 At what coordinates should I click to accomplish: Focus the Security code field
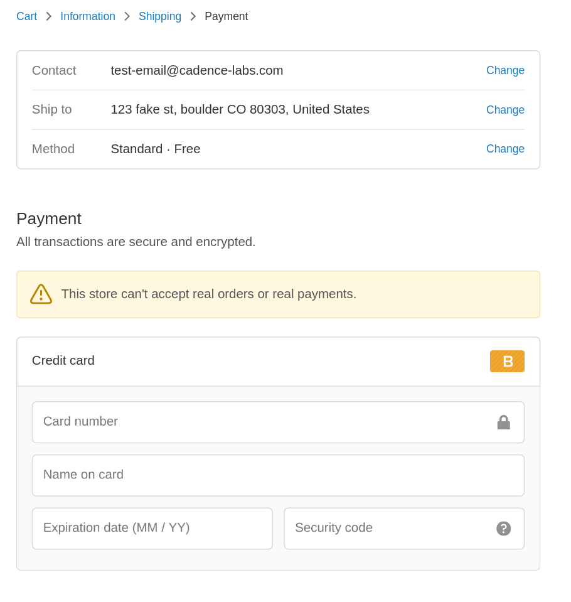tap(404, 529)
